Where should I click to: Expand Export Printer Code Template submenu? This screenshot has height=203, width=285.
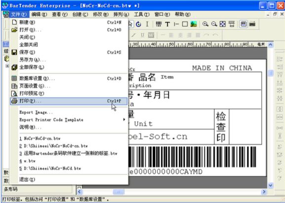click(x=69, y=120)
